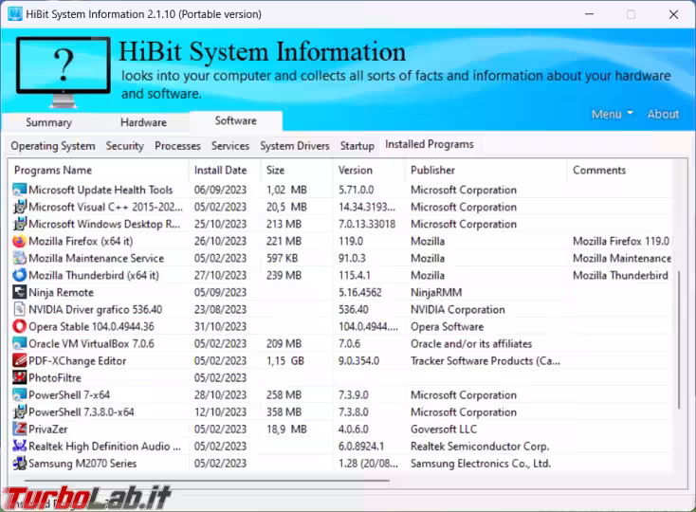This screenshot has width=696, height=512.
Task: Open the About link
Action: [x=663, y=114]
